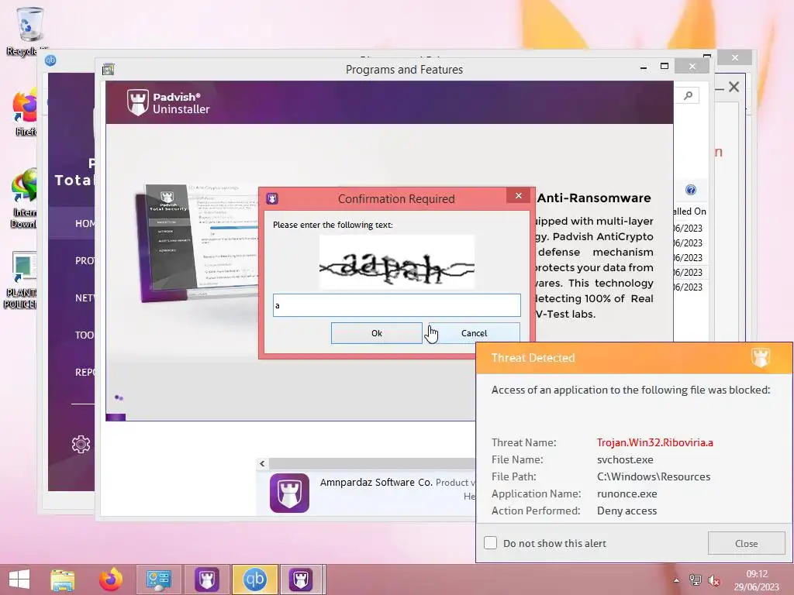
Task: Focus the captcha text input field
Action: coord(396,305)
